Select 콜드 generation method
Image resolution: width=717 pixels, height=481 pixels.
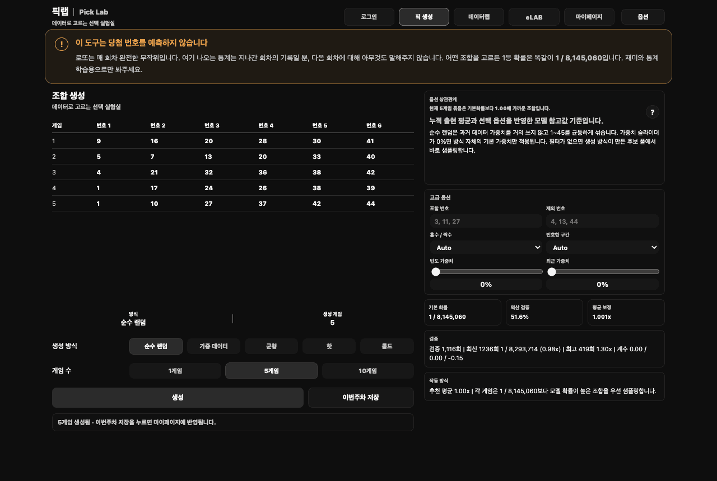coord(387,346)
